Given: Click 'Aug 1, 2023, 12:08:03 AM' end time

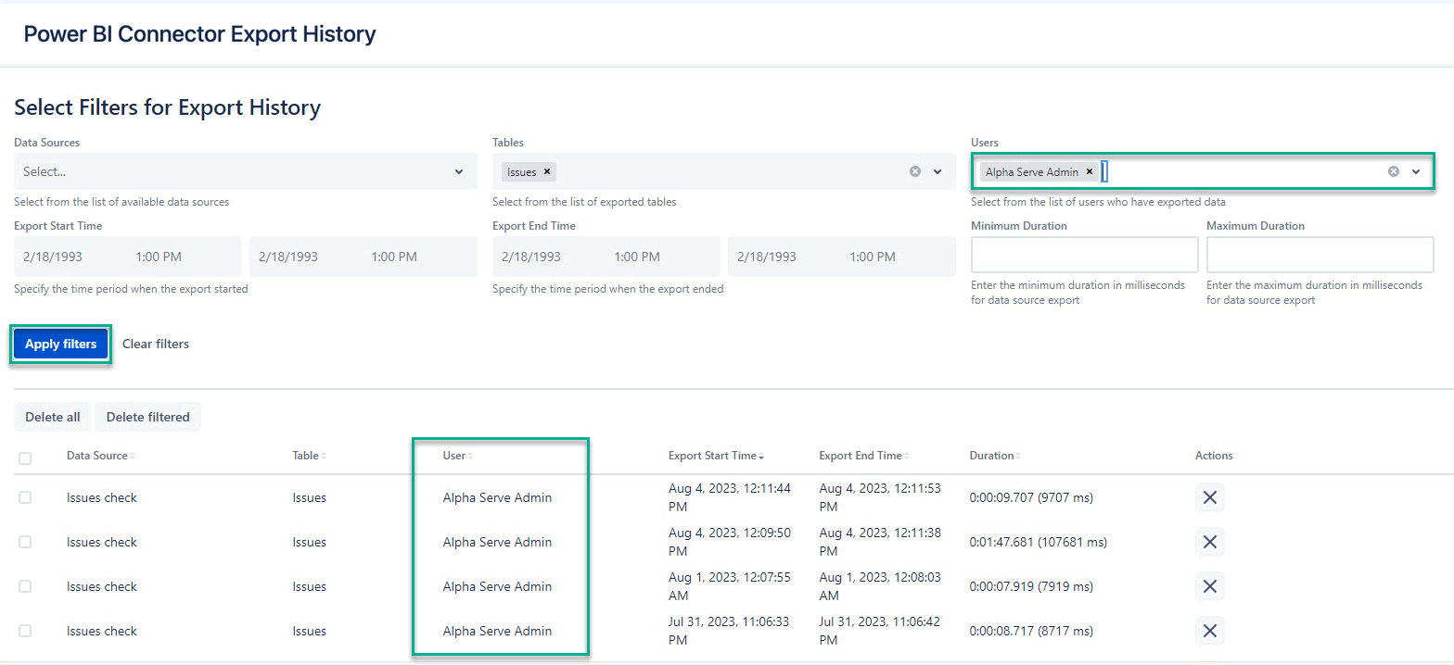Looking at the screenshot, I should pyautogui.click(x=880, y=586).
